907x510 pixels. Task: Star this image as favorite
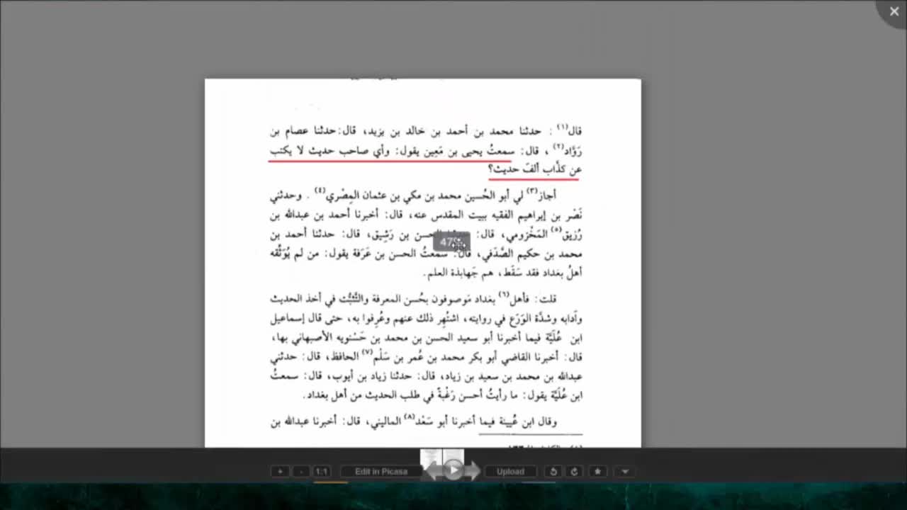pos(597,472)
